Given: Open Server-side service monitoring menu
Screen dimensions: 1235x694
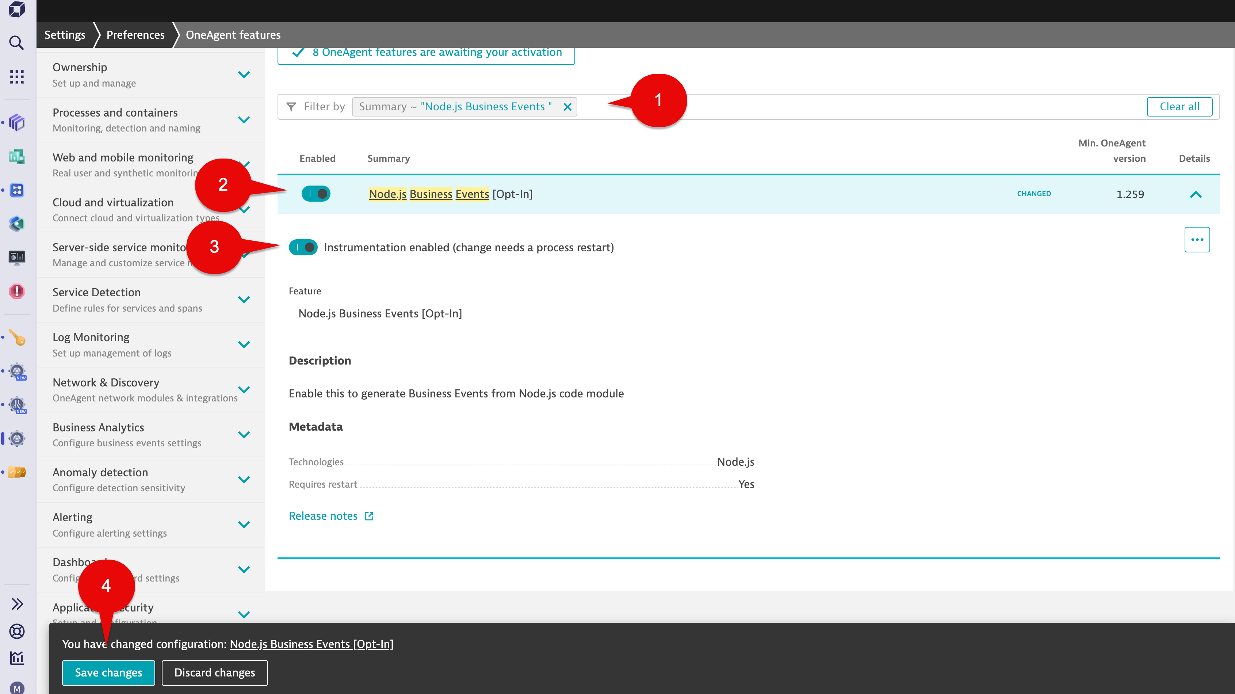Looking at the screenshot, I should 150,255.
